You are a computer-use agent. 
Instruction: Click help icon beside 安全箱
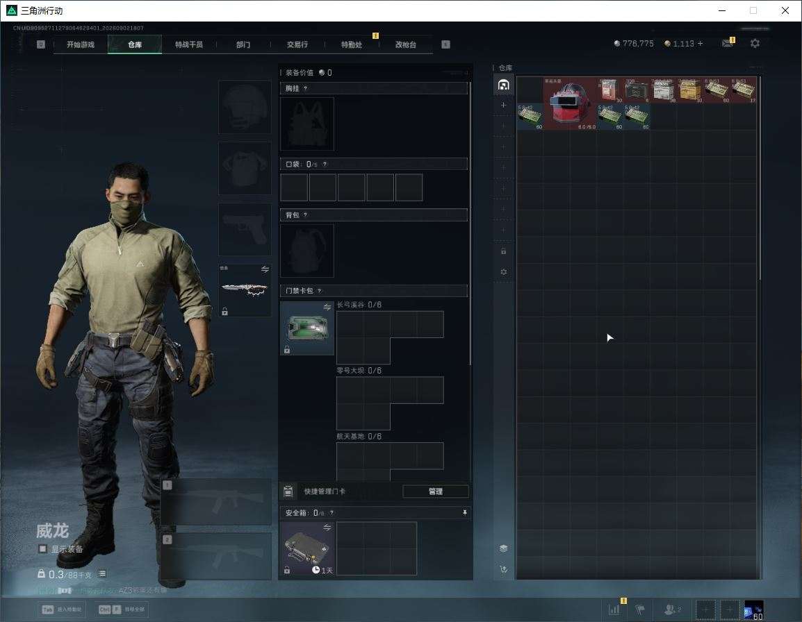pyautogui.click(x=332, y=512)
